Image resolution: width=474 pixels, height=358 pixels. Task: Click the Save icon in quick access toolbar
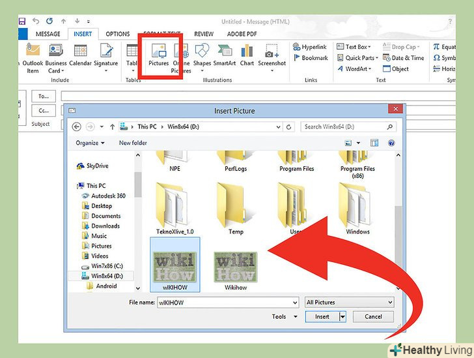tap(22, 22)
